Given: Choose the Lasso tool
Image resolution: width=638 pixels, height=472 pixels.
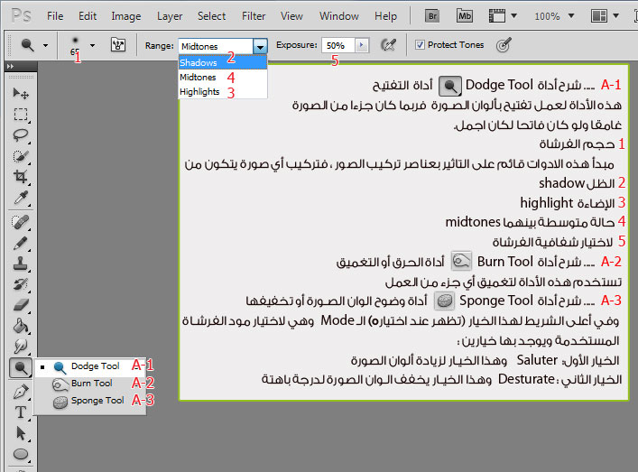Looking at the screenshot, I should (x=20, y=135).
